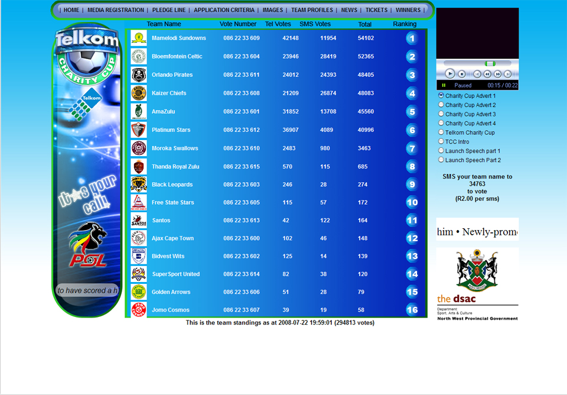Click the "SMS Votes" column header
The image size is (567, 395).
[315, 24]
